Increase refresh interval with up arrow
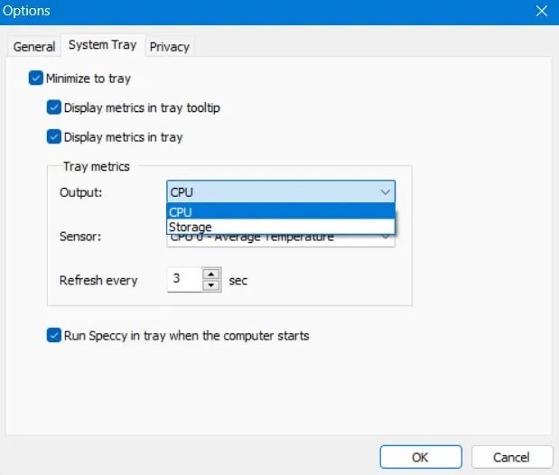The height and width of the screenshot is (475, 559). point(211,275)
